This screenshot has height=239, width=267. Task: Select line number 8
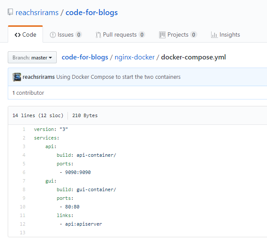click(24, 189)
